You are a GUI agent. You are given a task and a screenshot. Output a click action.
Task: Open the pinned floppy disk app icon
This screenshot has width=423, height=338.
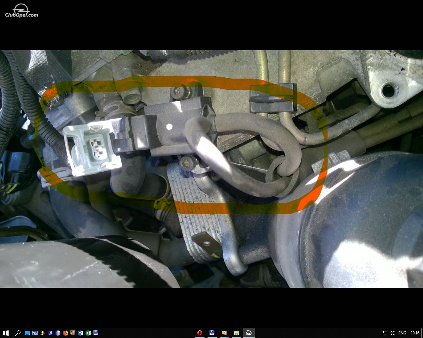(x=96, y=333)
